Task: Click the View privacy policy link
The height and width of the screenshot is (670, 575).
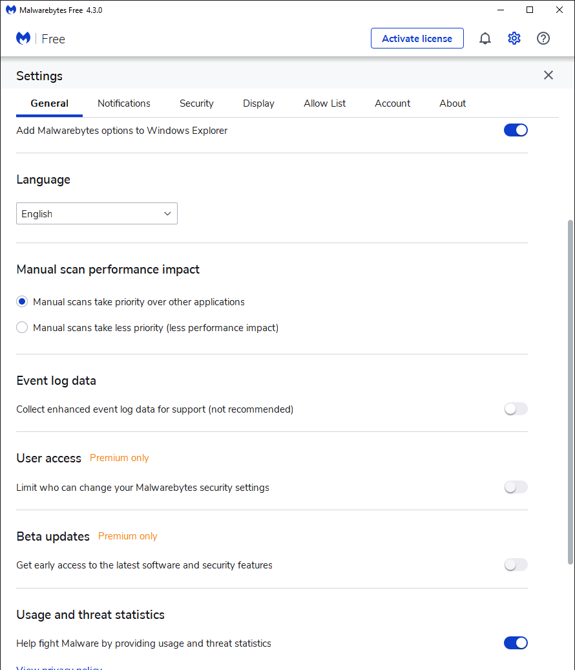Action: tap(59, 667)
